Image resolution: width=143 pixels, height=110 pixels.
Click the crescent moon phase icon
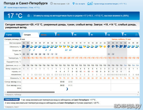tap(67, 89)
